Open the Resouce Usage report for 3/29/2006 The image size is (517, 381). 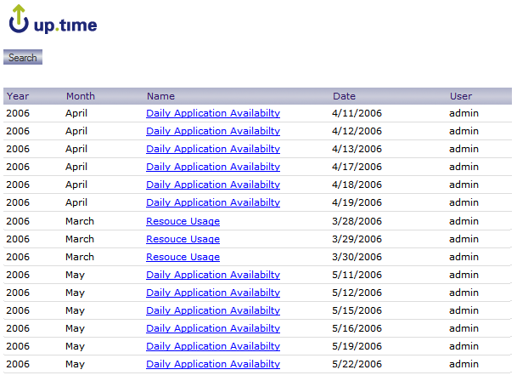click(183, 239)
